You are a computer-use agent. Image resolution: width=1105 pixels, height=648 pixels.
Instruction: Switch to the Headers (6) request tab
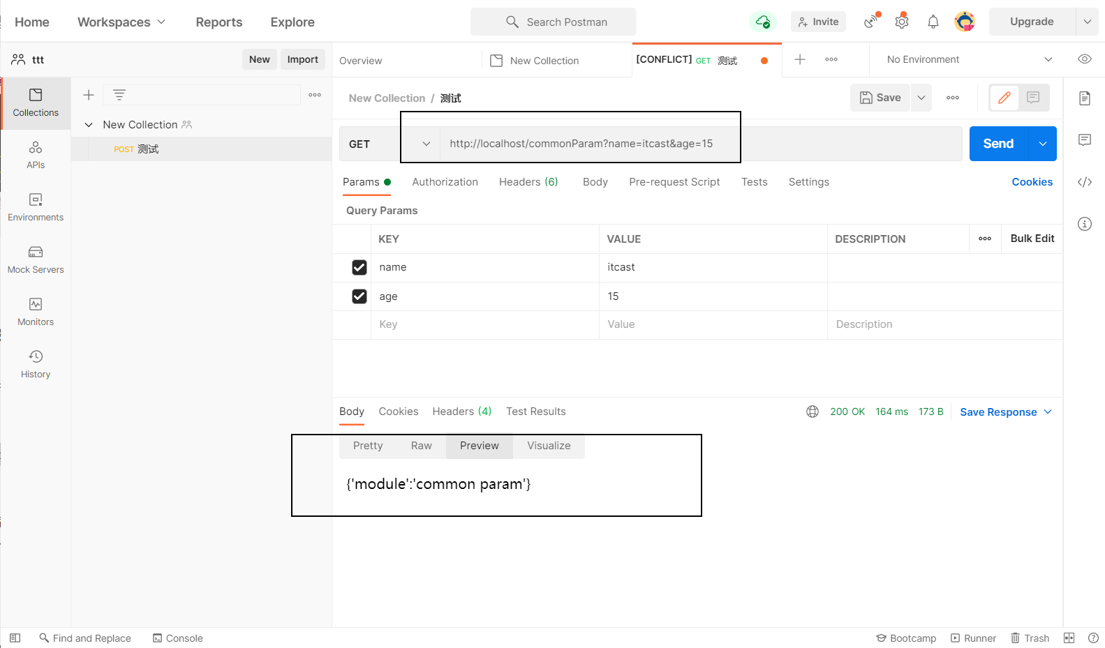pyautogui.click(x=528, y=182)
